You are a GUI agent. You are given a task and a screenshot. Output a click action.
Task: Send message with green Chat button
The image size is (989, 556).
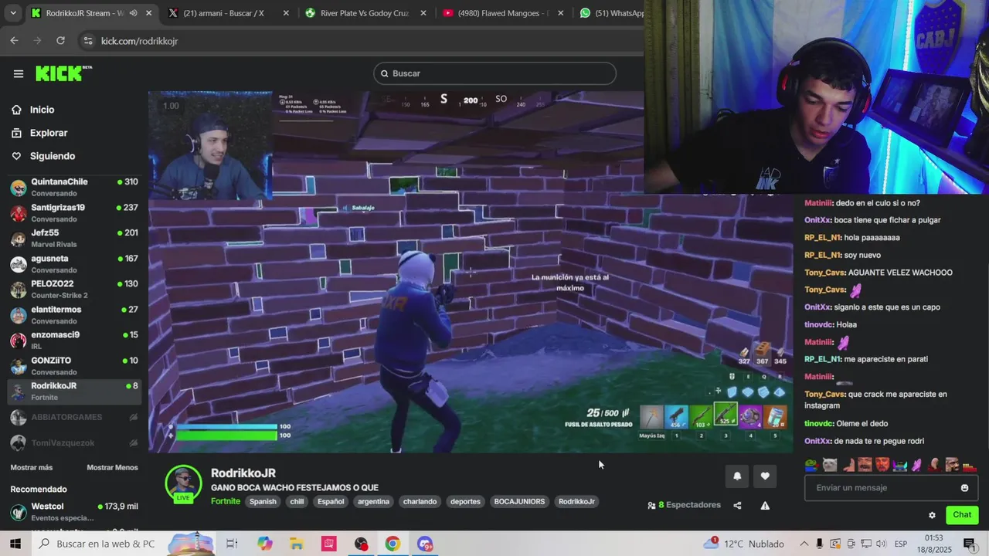962,515
